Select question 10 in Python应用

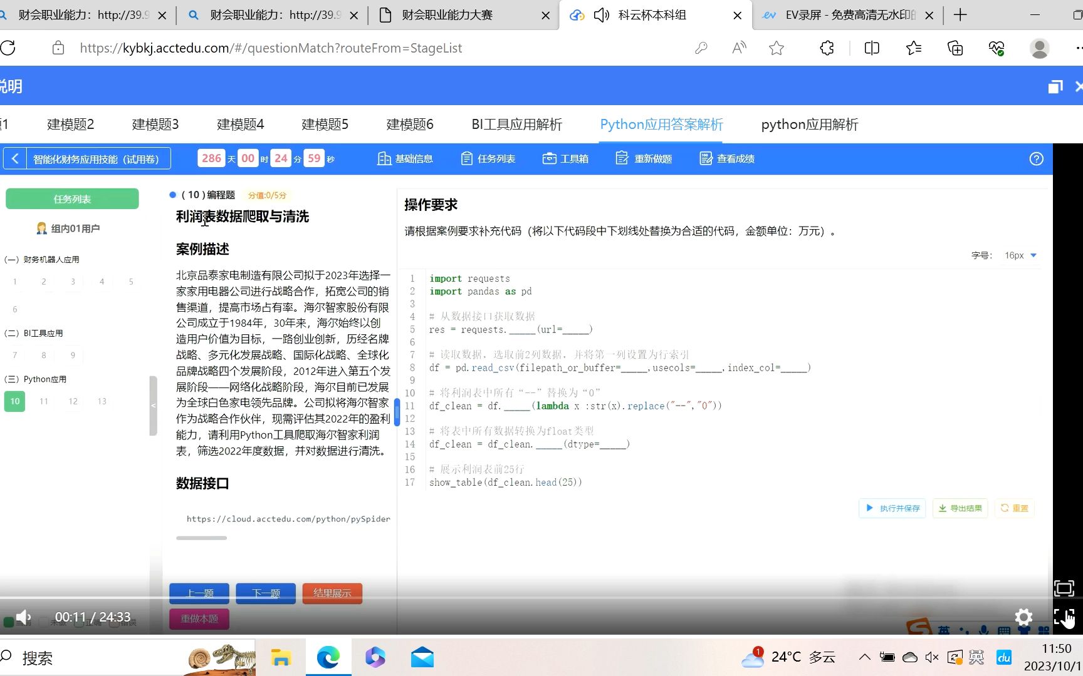coord(15,401)
